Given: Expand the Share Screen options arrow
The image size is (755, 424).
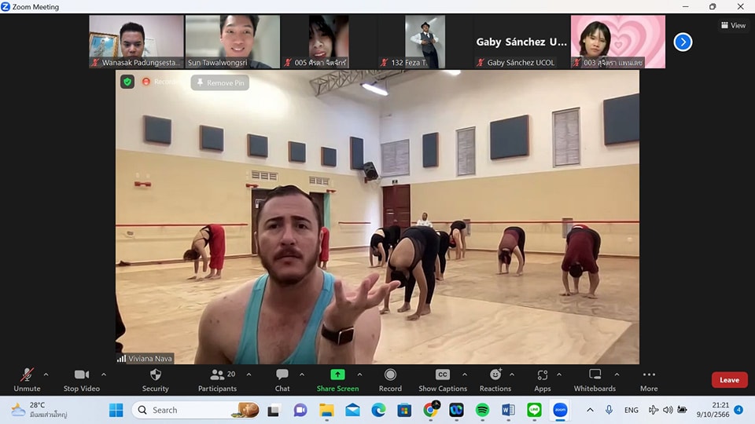Looking at the screenshot, I should pos(359,375).
